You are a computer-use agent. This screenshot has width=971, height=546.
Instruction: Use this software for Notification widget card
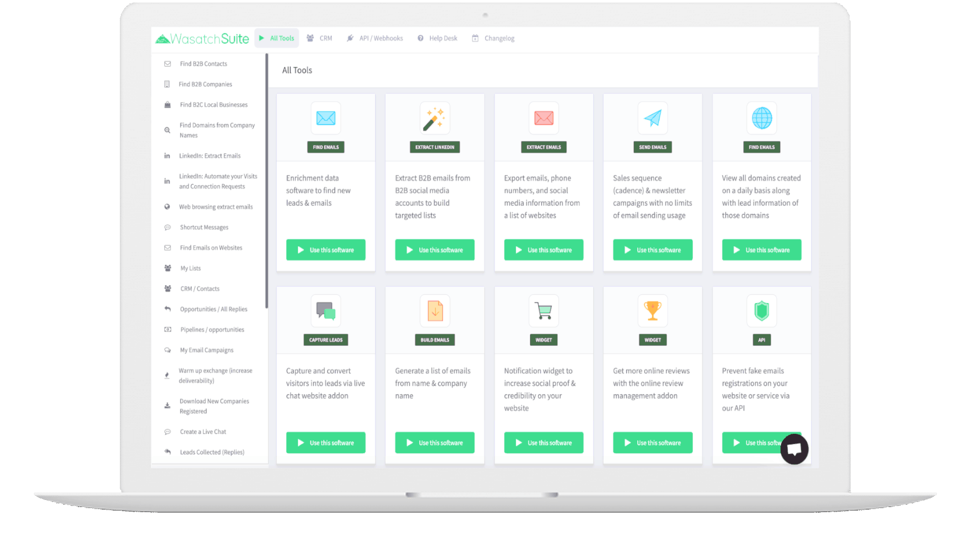click(544, 442)
